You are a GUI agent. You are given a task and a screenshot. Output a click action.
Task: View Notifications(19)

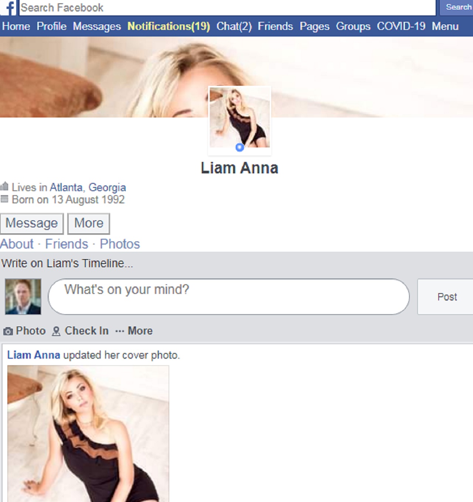[169, 26]
